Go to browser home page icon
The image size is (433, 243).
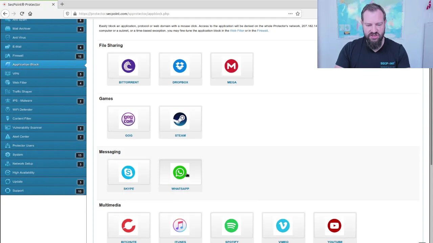point(30,13)
